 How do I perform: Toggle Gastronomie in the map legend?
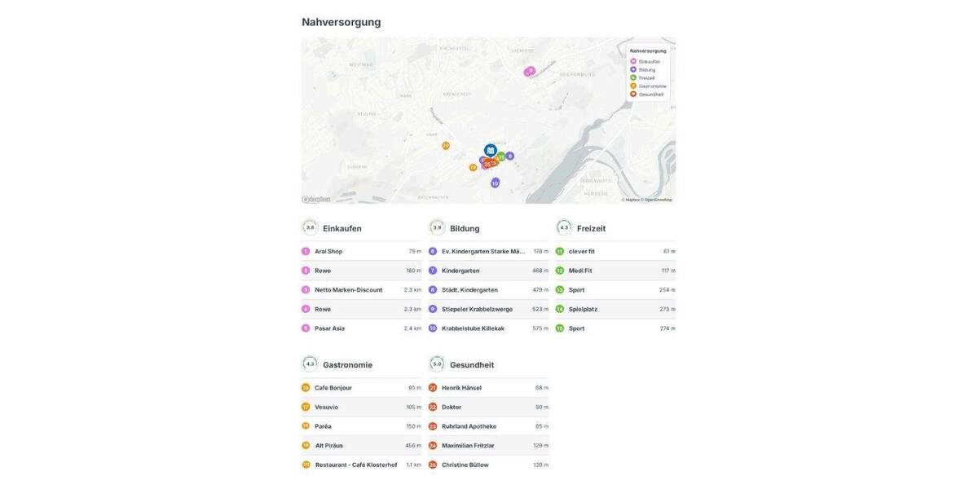[652, 86]
